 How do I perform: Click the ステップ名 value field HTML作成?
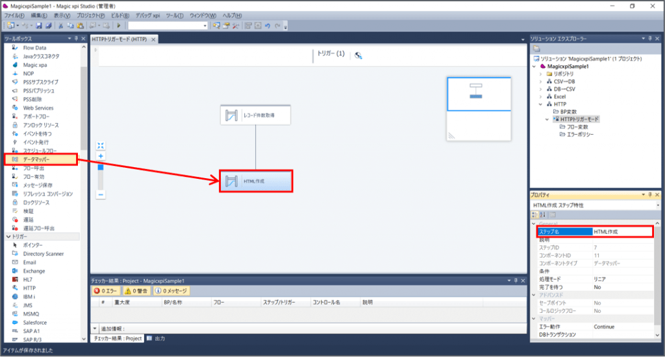coord(621,231)
